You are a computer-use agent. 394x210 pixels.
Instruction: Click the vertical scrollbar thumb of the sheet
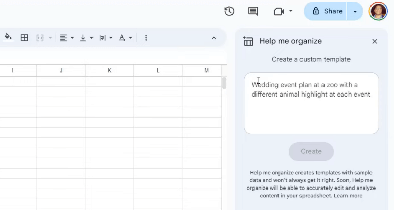(224, 83)
